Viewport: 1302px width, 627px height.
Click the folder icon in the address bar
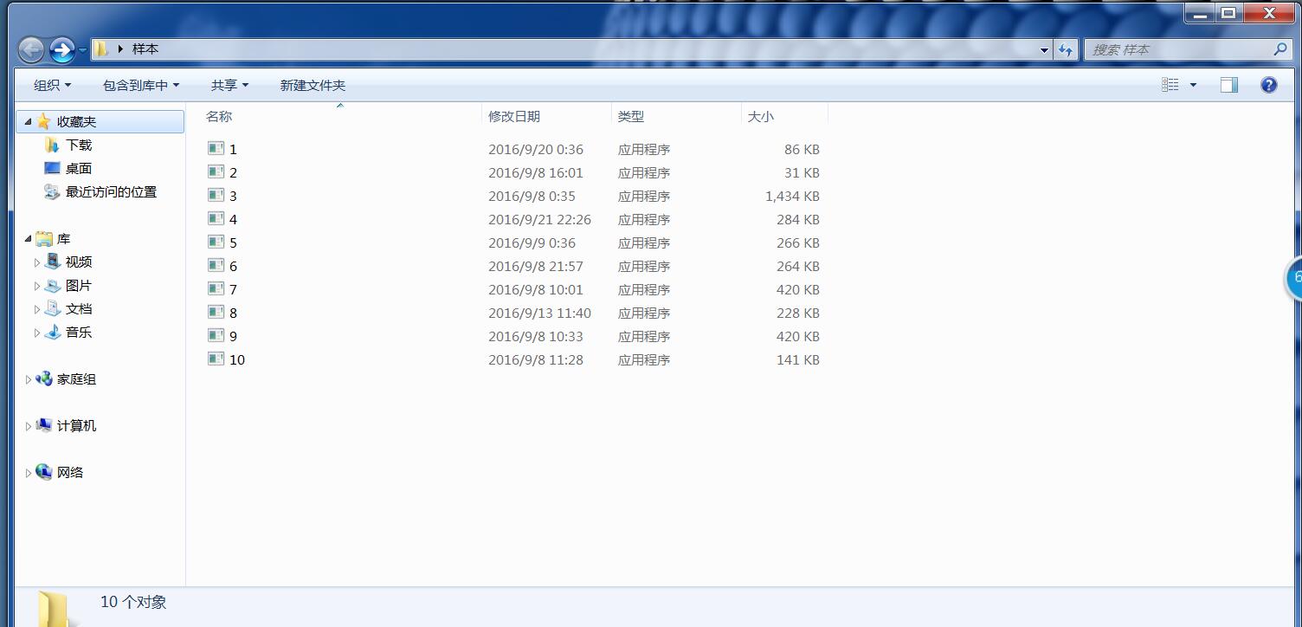pyautogui.click(x=101, y=49)
